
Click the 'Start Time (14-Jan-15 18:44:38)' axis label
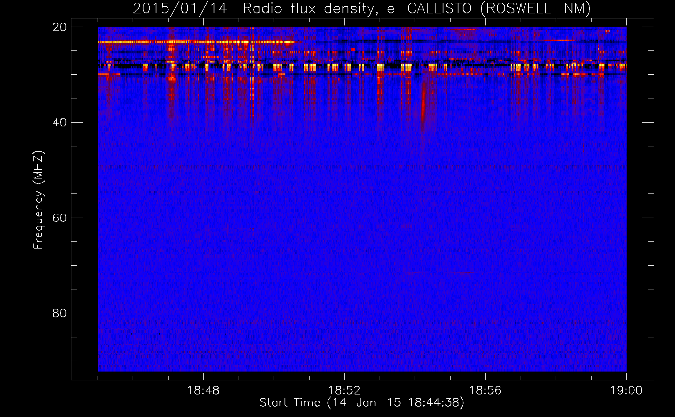pyautogui.click(x=362, y=403)
